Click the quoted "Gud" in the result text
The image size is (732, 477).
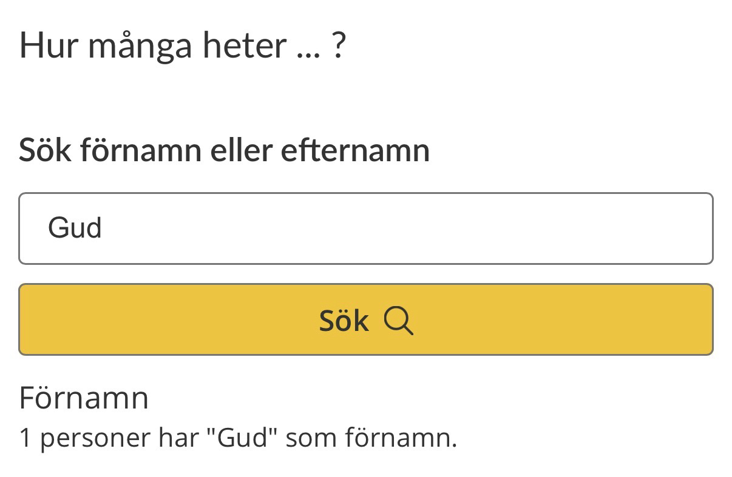click(242, 438)
